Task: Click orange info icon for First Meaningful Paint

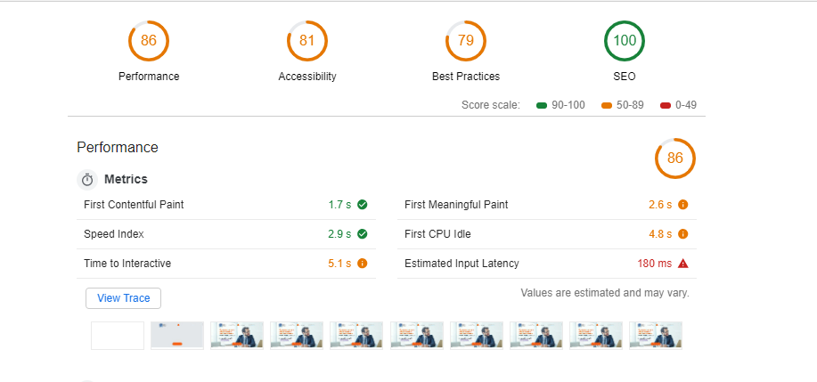Action: pos(683,205)
